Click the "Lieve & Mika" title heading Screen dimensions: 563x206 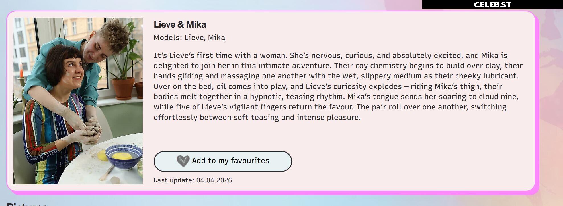[180, 24]
